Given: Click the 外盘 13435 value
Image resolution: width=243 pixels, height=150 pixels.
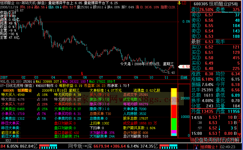Looking at the screenshot, I should coord(208,111).
